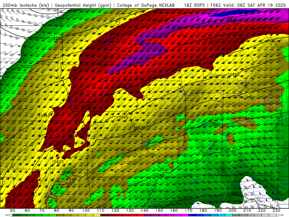The height and width of the screenshot is (217, 289).
Task: Select the 200 knot scale label
Action: 232,210
